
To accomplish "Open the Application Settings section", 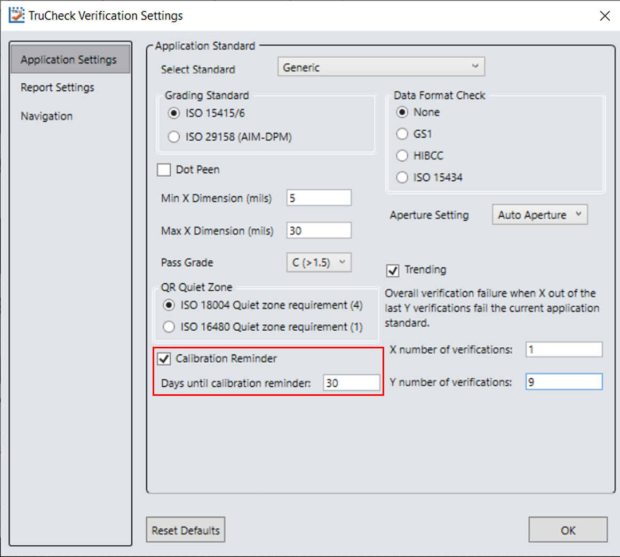I will 69,60.
